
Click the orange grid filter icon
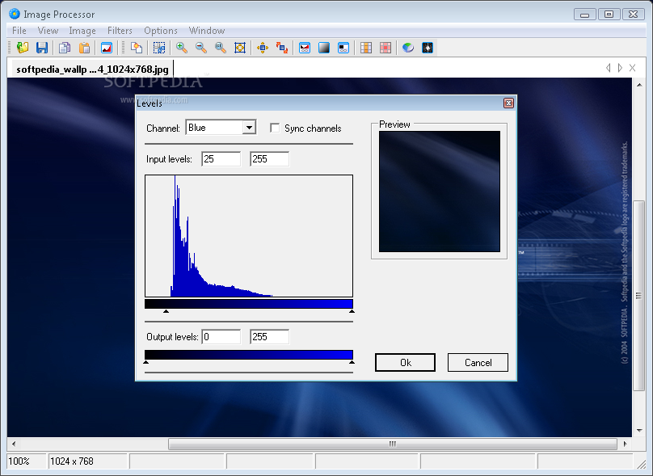(x=366, y=48)
